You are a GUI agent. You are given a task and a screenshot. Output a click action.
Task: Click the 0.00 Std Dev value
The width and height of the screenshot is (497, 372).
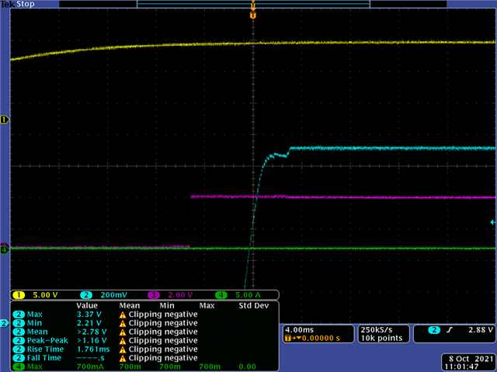pos(247,367)
